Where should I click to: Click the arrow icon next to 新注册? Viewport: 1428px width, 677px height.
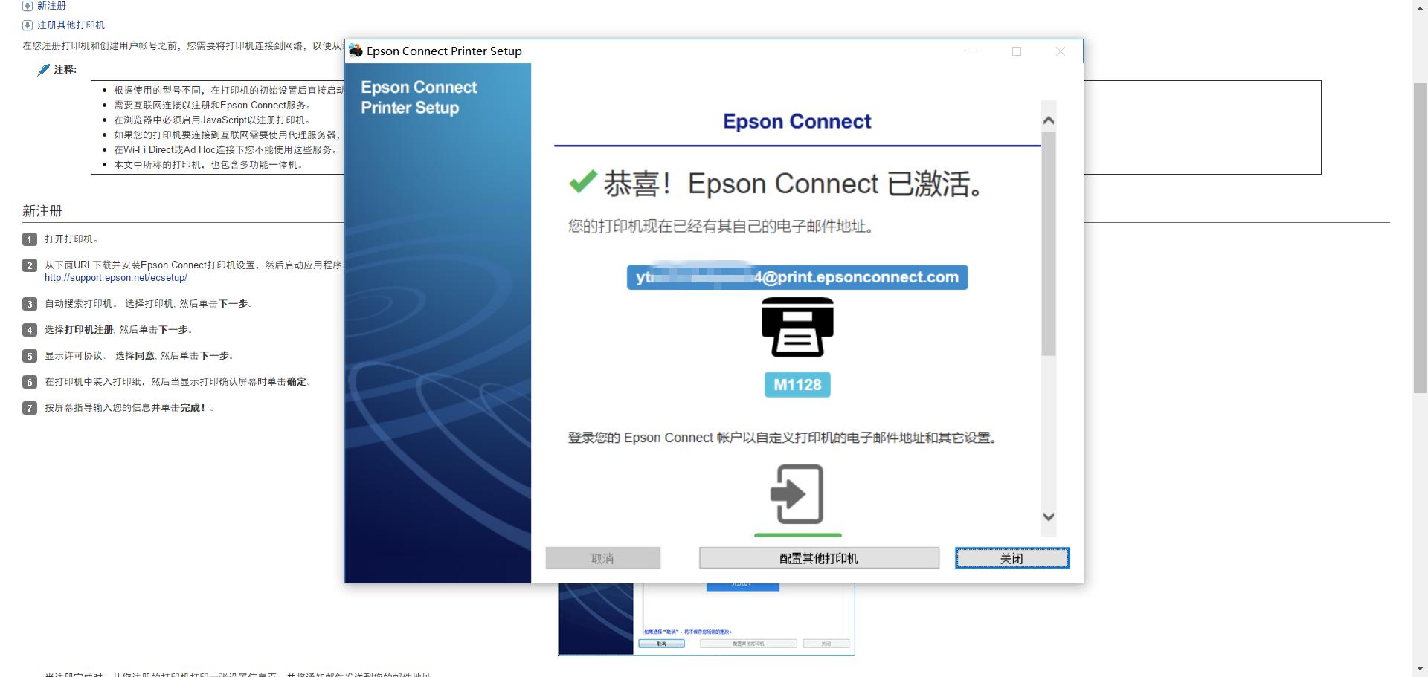tap(28, 6)
